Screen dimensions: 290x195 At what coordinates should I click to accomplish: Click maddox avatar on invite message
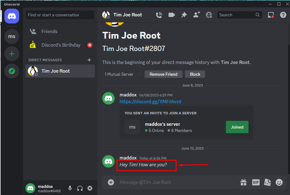[108, 98]
